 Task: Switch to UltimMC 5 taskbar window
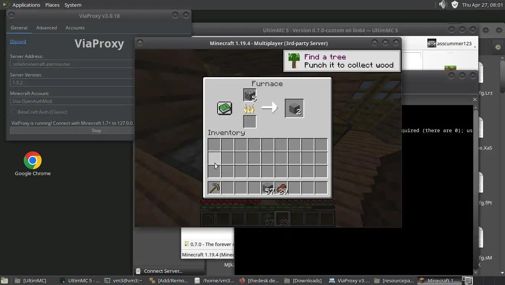(x=80, y=281)
